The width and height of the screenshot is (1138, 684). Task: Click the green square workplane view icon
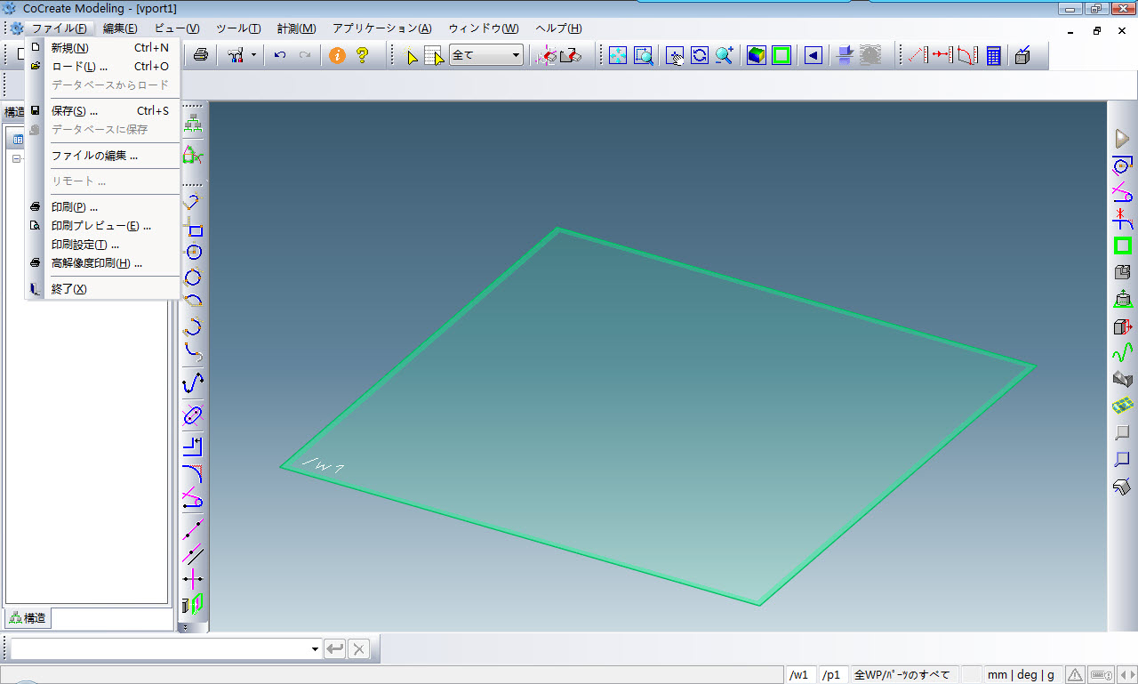pyautogui.click(x=781, y=55)
